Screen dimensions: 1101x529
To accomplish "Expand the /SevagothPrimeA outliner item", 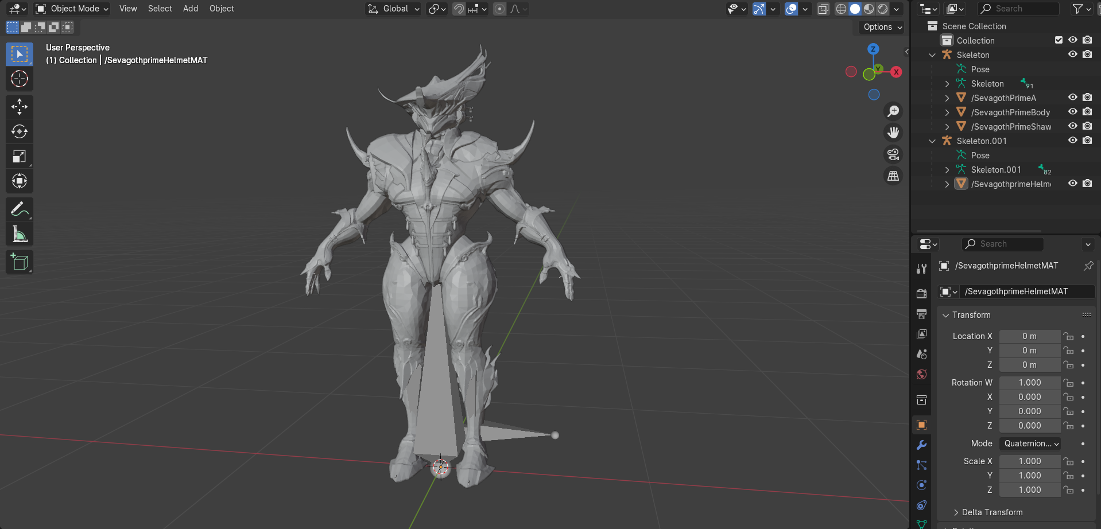I will pos(947,98).
